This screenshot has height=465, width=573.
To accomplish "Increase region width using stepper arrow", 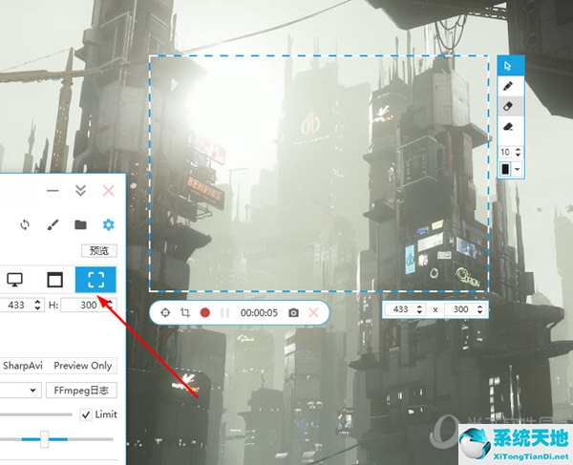I will tap(419, 306).
